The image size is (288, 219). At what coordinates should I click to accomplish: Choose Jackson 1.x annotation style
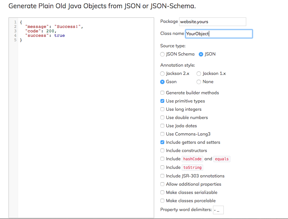tap(199, 74)
